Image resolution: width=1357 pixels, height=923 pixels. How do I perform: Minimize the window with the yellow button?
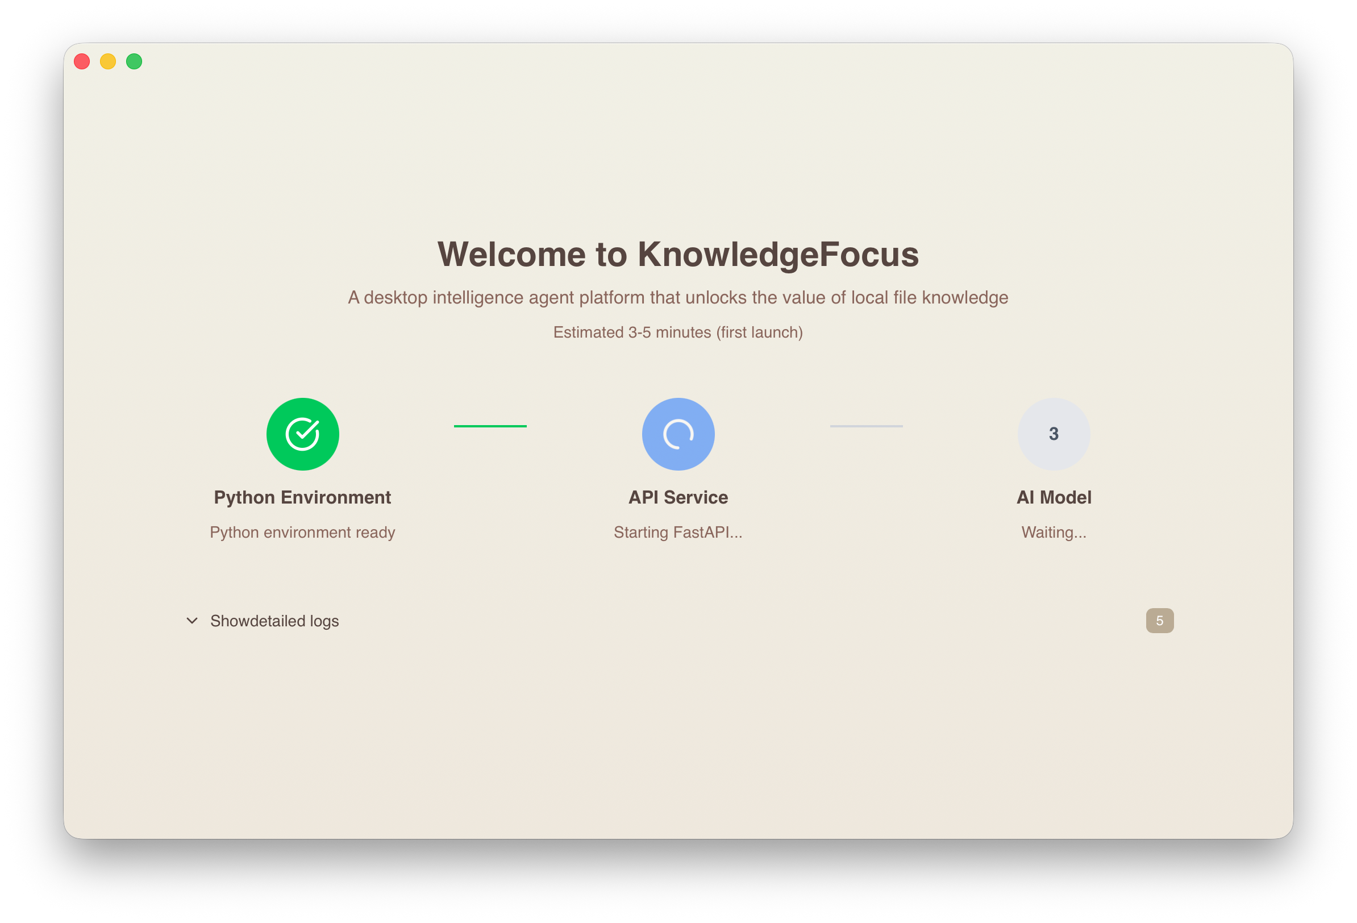click(108, 61)
